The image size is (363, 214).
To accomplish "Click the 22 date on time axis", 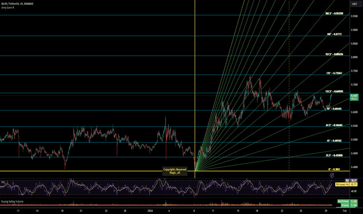I will click(282, 211).
